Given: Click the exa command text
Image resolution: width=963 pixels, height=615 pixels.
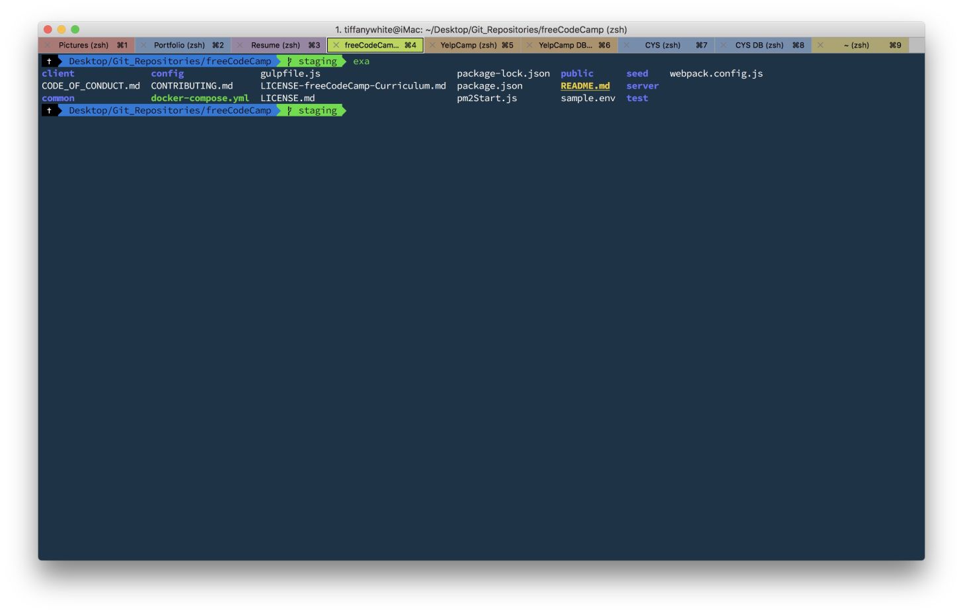Looking at the screenshot, I should [x=361, y=61].
